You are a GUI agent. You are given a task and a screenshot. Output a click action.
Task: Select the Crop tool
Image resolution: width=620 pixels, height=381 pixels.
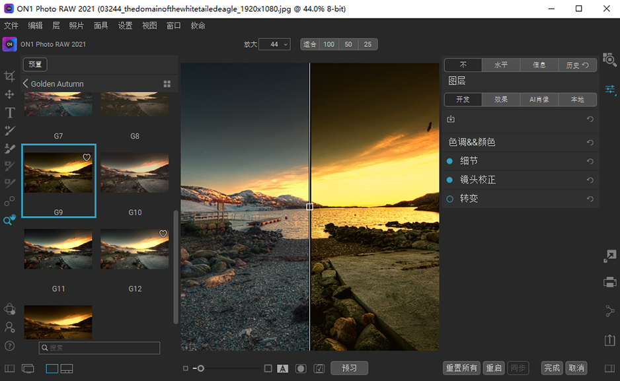click(x=9, y=76)
